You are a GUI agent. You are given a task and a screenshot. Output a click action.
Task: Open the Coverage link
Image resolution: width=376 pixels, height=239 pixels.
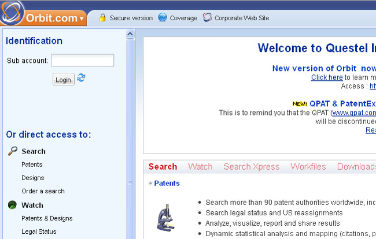pos(183,18)
